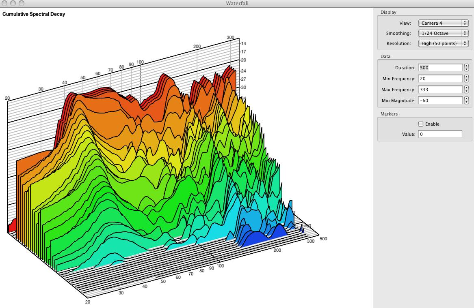Click the Data section heading
Image resolution: width=474 pixels, height=308 pixels.
[385, 56]
